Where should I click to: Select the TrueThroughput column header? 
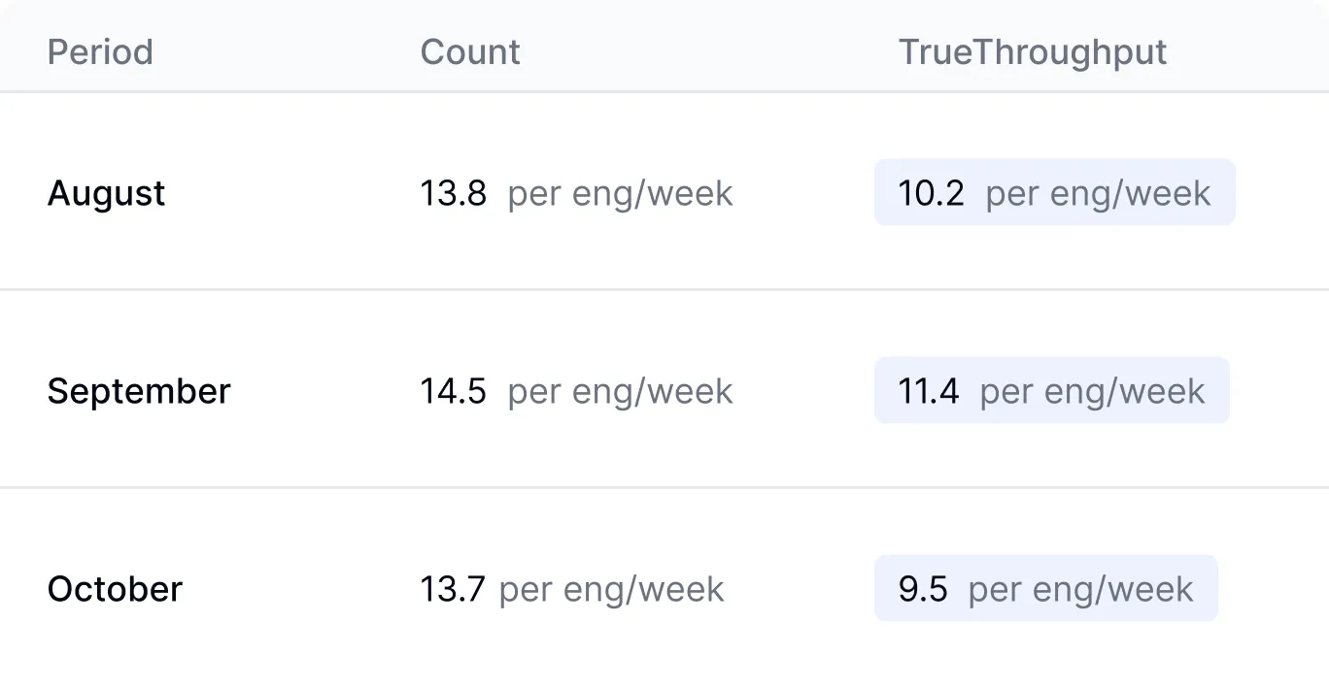(x=1033, y=52)
